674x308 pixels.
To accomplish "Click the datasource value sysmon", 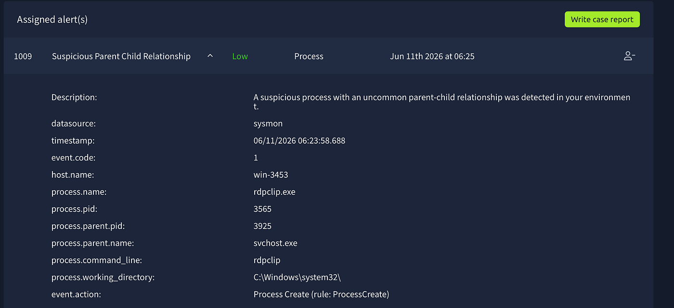I will pos(268,124).
